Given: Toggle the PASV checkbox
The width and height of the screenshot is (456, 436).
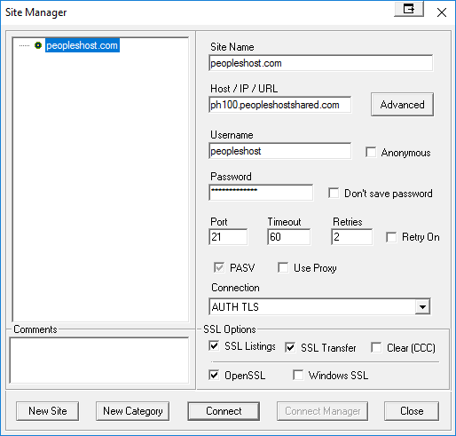Looking at the screenshot, I should (x=219, y=267).
